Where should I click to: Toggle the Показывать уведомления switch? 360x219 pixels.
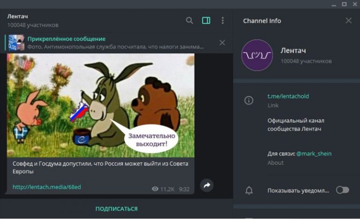click(343, 190)
